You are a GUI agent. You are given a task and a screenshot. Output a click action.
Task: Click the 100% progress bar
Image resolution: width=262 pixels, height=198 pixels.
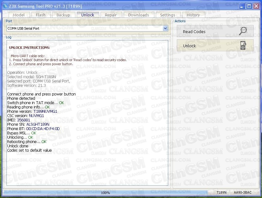(x=106, y=193)
